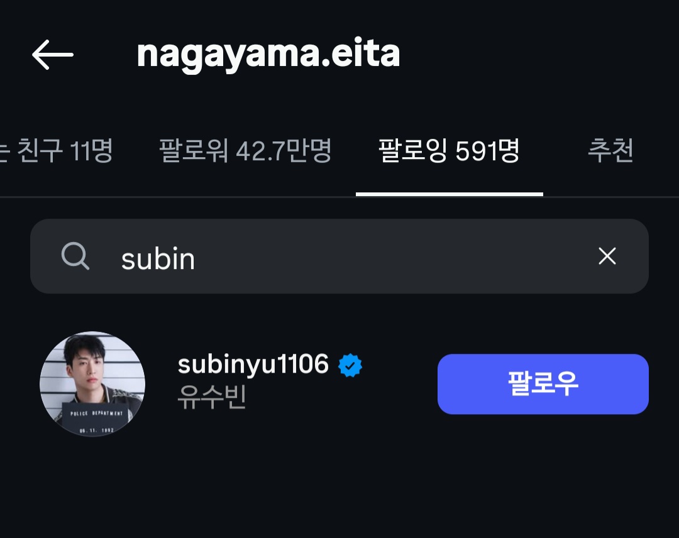Select the verification checkmark beside the username
679x538 pixels.
pos(350,365)
